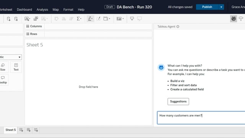Click the Text mark card
245x138 pixels.
coord(16,67)
